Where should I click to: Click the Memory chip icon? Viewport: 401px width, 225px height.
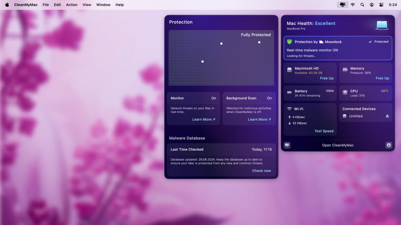pyautogui.click(x=345, y=70)
